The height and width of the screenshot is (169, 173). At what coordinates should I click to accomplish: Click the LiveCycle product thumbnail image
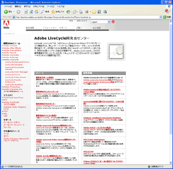click(x=116, y=52)
